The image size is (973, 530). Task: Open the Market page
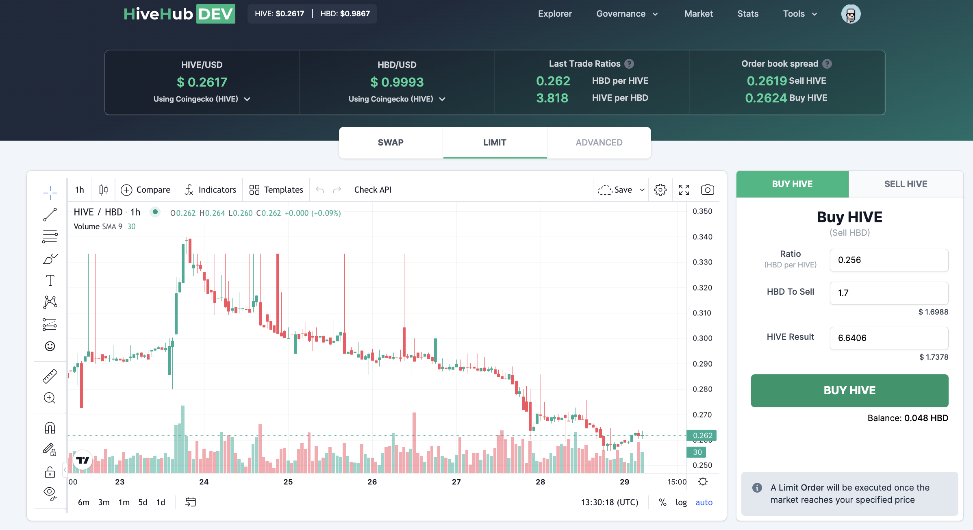coord(698,14)
